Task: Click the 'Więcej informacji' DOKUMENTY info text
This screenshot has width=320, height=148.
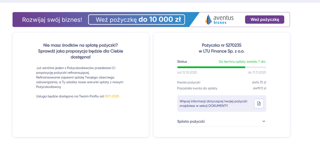Action: tap(213, 103)
